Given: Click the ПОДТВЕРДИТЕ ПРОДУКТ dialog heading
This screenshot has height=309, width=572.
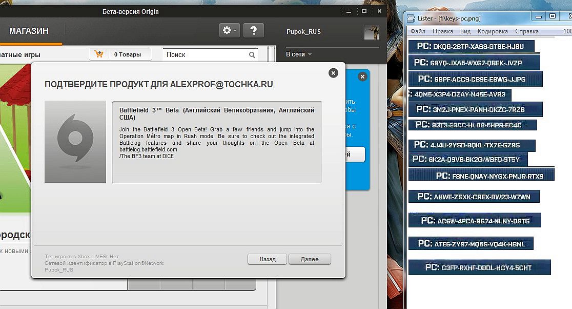Looking at the screenshot, I should click(x=159, y=84).
